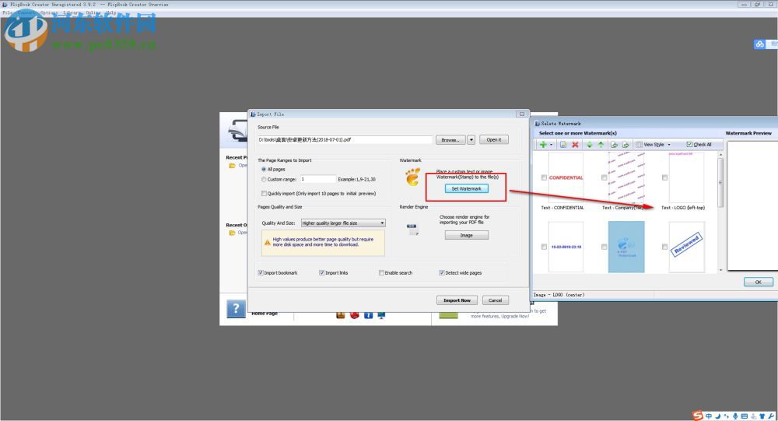The width and height of the screenshot is (778, 421).
Task: Click the import watermark list icon
Action: [x=615, y=145]
